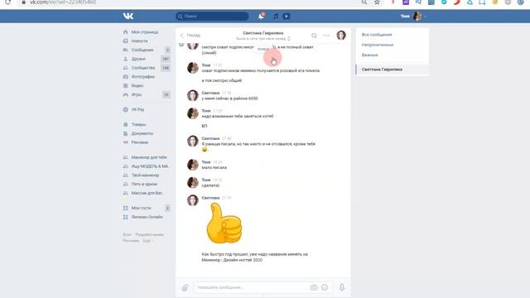
Task: Open the music player note icon
Action: point(276,16)
